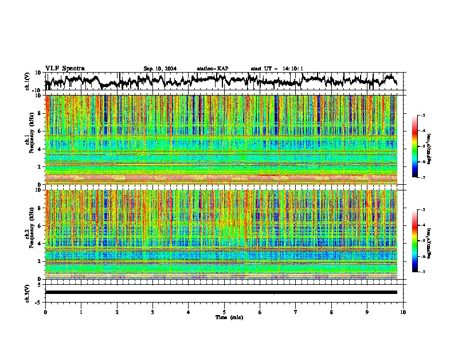Click the "0" tick on the time axis
454x350 pixels.
point(45,312)
